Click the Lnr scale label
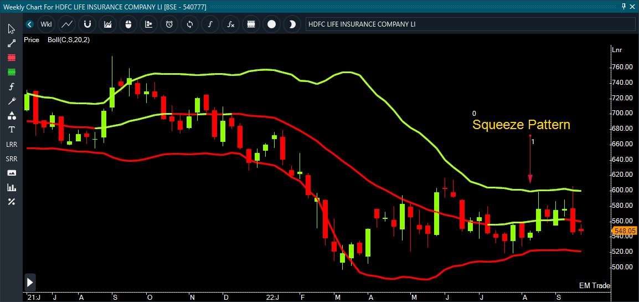Screen dimensions: 639x302 [617, 50]
